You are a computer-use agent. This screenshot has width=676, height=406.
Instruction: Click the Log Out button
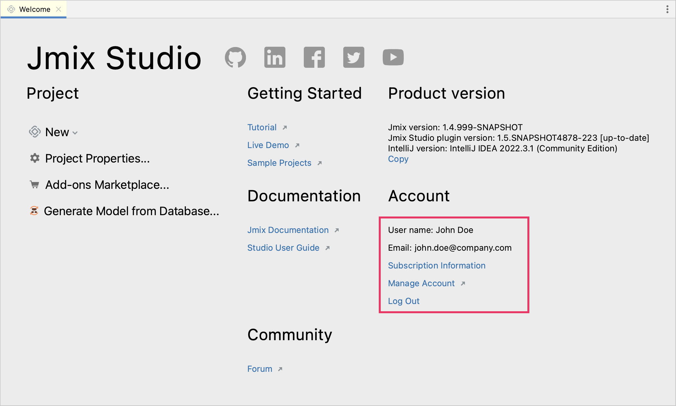pyautogui.click(x=404, y=300)
